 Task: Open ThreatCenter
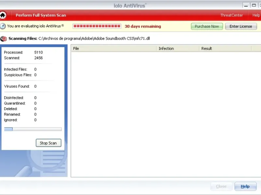(232, 15)
